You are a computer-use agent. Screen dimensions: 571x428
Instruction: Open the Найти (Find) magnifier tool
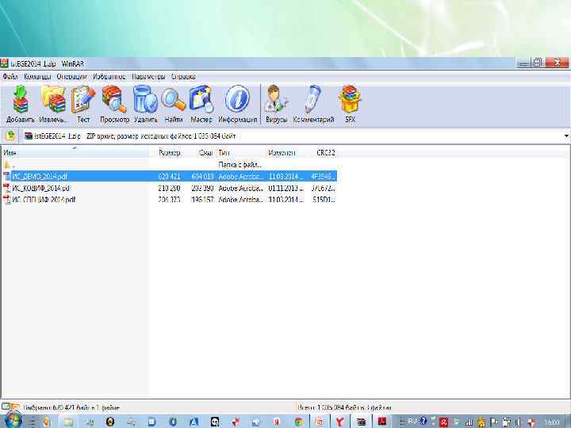tap(174, 105)
